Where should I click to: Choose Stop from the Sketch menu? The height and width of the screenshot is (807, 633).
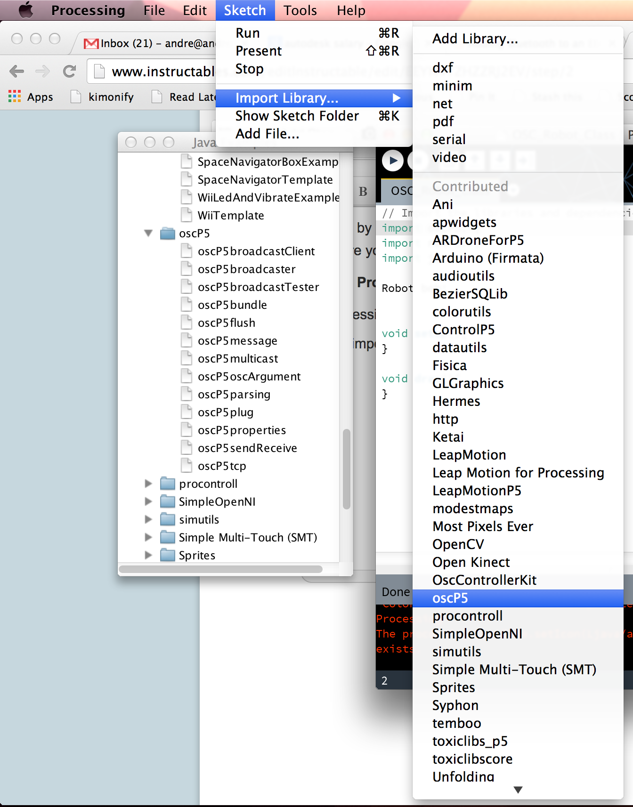click(x=314, y=69)
